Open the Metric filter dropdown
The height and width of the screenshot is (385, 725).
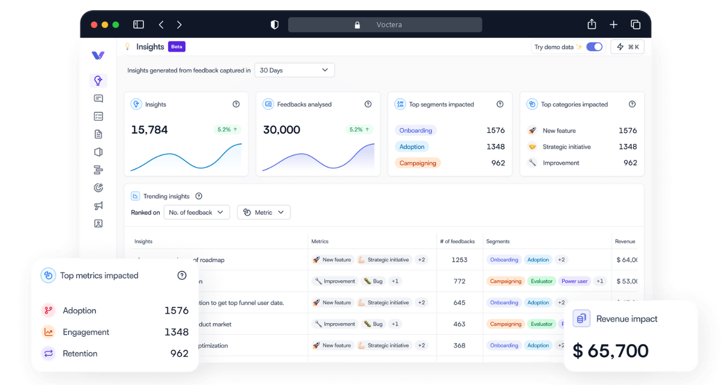pos(264,212)
